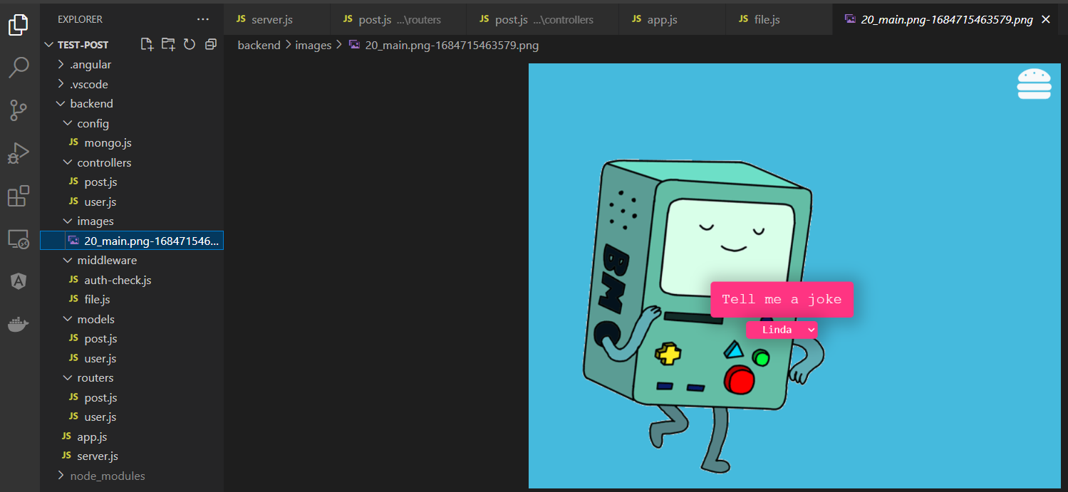Open file.js under middleware
The image size is (1068, 492).
tap(131, 299)
